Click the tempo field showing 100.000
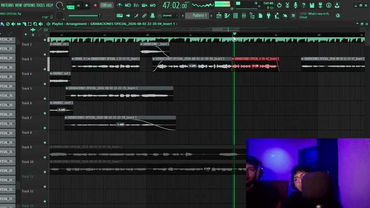Image resolution: width=370 pixels, height=208 pixels. point(106,5)
